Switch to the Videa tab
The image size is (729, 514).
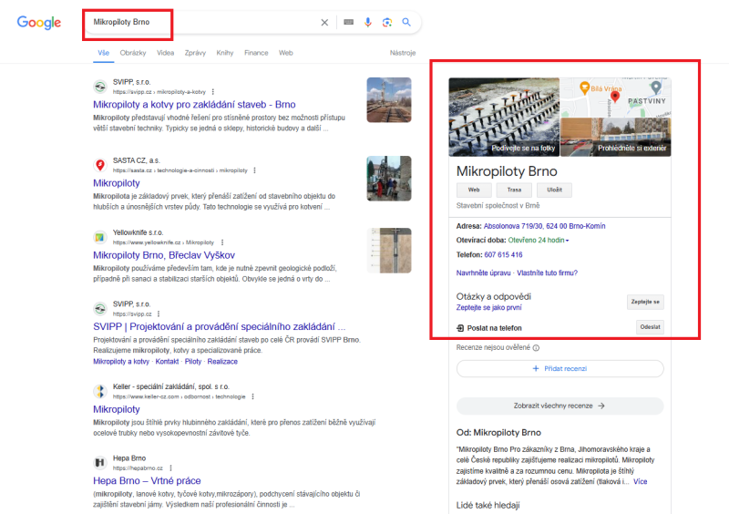click(166, 53)
